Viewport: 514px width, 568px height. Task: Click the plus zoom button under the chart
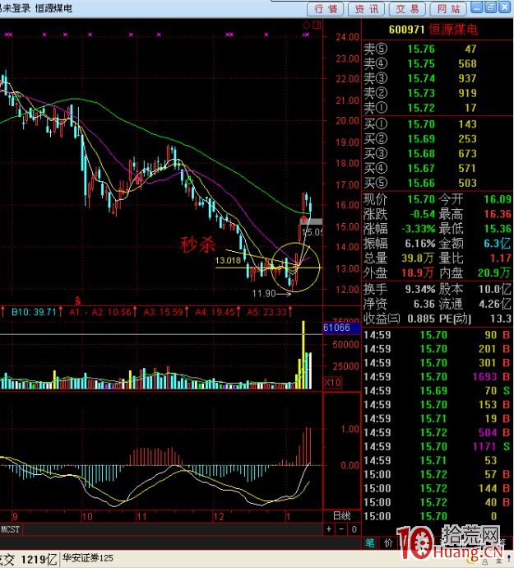[x=329, y=529]
